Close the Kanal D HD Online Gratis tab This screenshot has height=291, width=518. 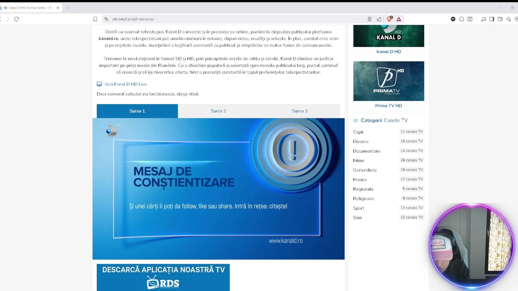57,8
